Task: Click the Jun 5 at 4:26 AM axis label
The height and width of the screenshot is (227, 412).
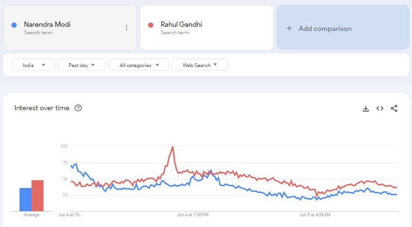Action: (x=315, y=215)
